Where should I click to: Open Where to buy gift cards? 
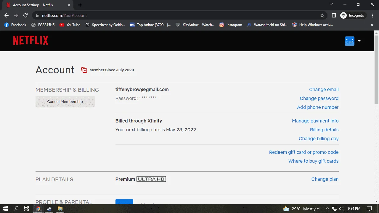point(314,161)
